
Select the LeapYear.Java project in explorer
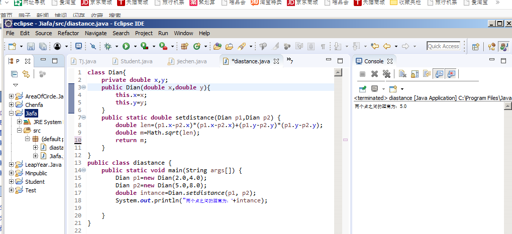point(43,165)
